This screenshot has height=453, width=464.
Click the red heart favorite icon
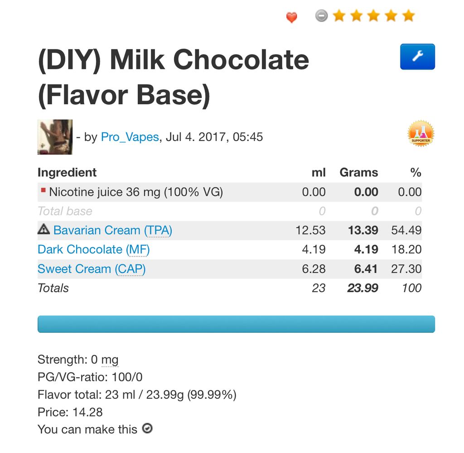tap(291, 18)
